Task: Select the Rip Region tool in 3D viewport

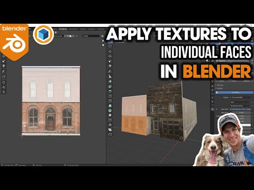Action: click(x=110, y=135)
